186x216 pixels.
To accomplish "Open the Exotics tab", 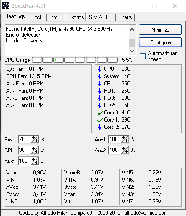I will (x=76, y=17).
